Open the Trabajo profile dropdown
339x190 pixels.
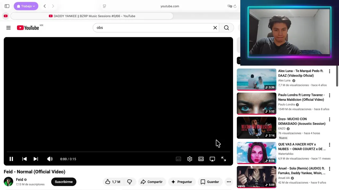[26, 6]
